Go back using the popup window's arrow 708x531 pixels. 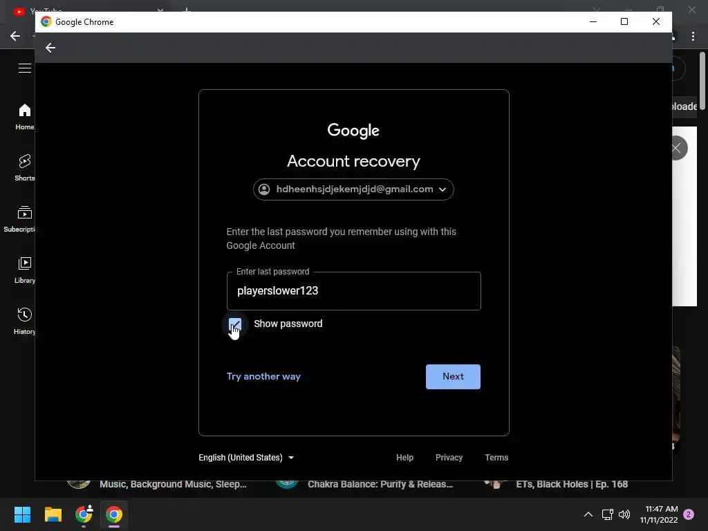tap(50, 48)
